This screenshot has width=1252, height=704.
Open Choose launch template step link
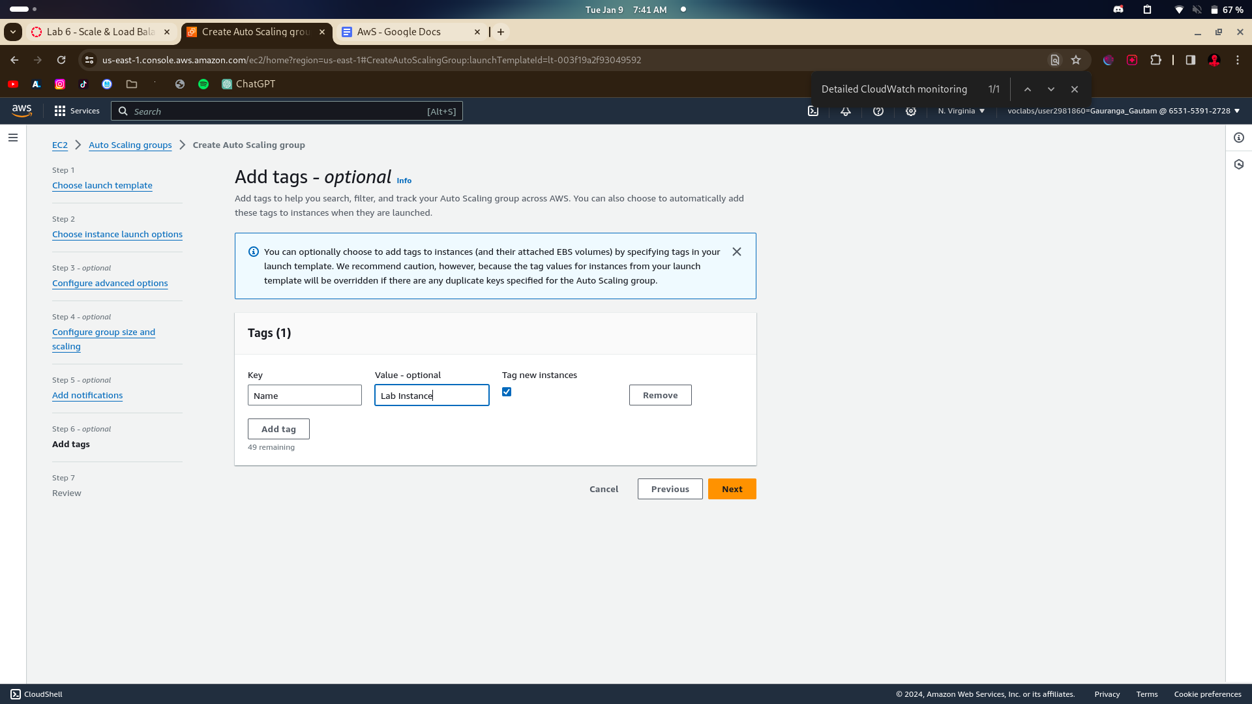[102, 185]
